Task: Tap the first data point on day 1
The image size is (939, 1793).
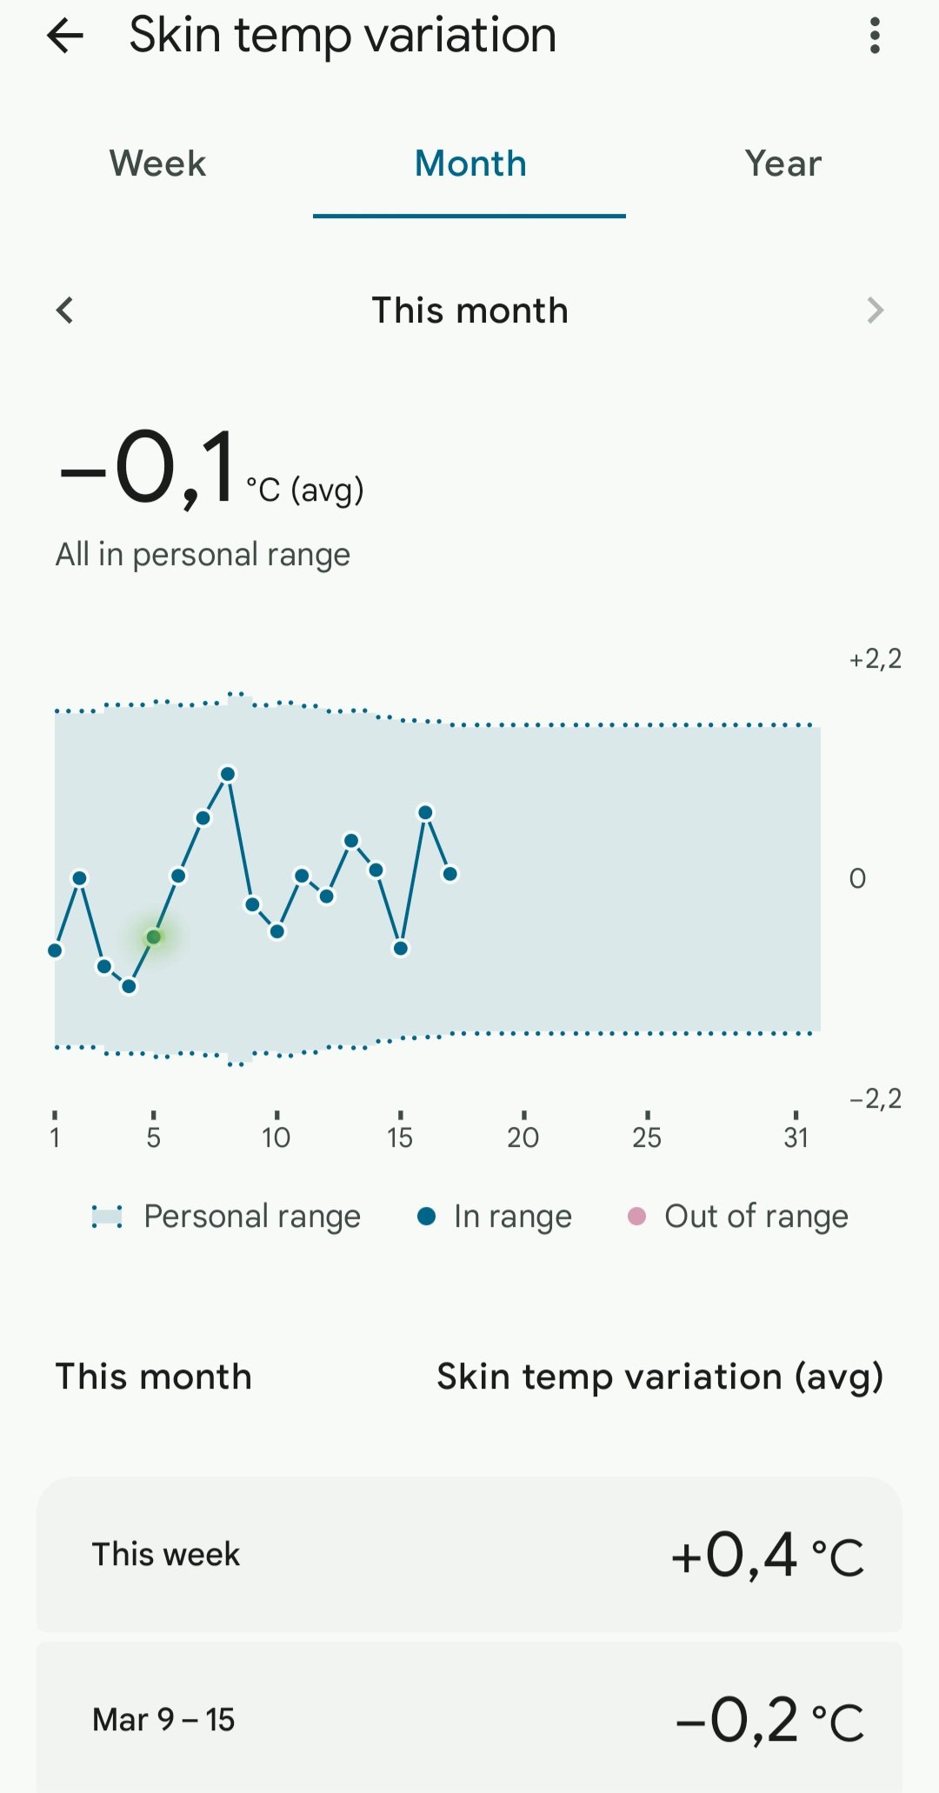Action: point(55,950)
